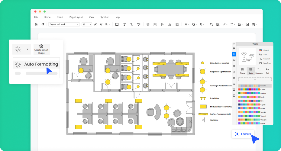Click the Focus button

(243, 134)
